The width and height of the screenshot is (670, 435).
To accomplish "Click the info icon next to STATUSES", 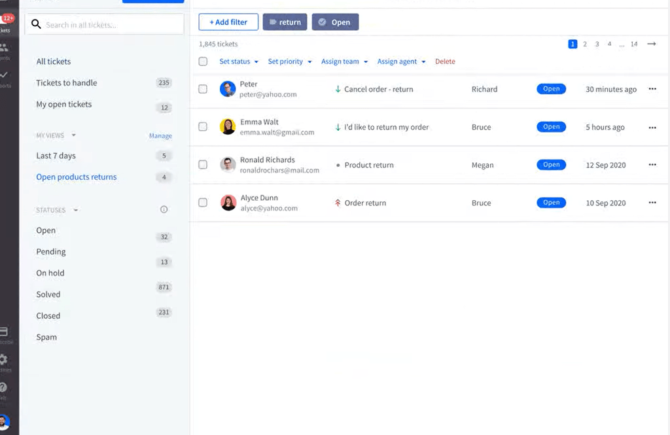I will pyautogui.click(x=164, y=209).
